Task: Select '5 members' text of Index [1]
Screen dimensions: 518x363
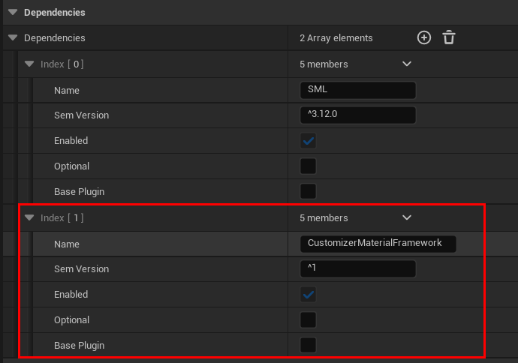Action: click(324, 217)
